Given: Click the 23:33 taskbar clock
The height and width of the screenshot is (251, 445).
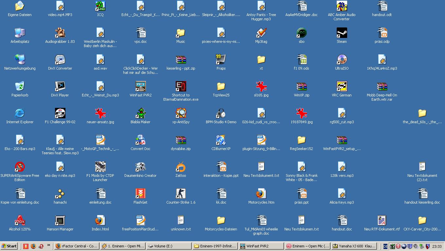Looking at the screenshot, I should pos(436,246).
